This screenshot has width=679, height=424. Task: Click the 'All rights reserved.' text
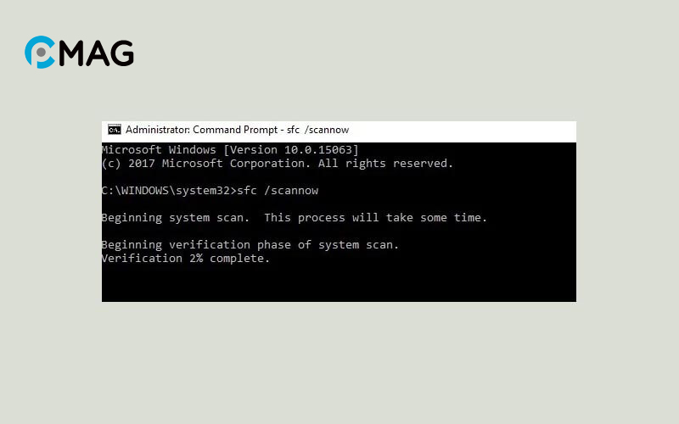tap(385, 164)
